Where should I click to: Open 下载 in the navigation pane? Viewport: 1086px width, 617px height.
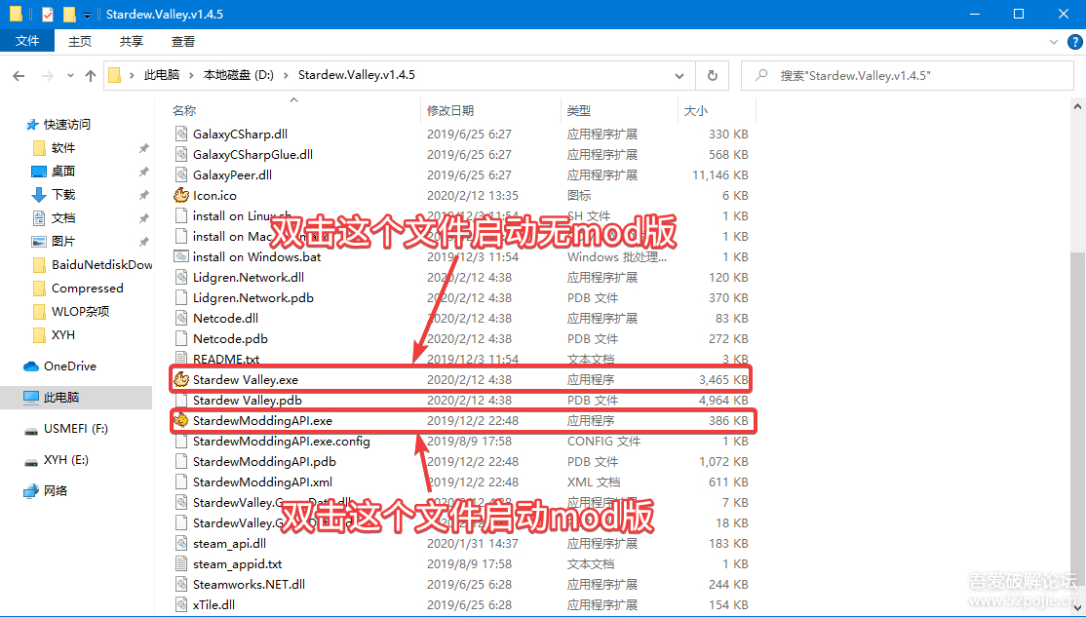[63, 195]
